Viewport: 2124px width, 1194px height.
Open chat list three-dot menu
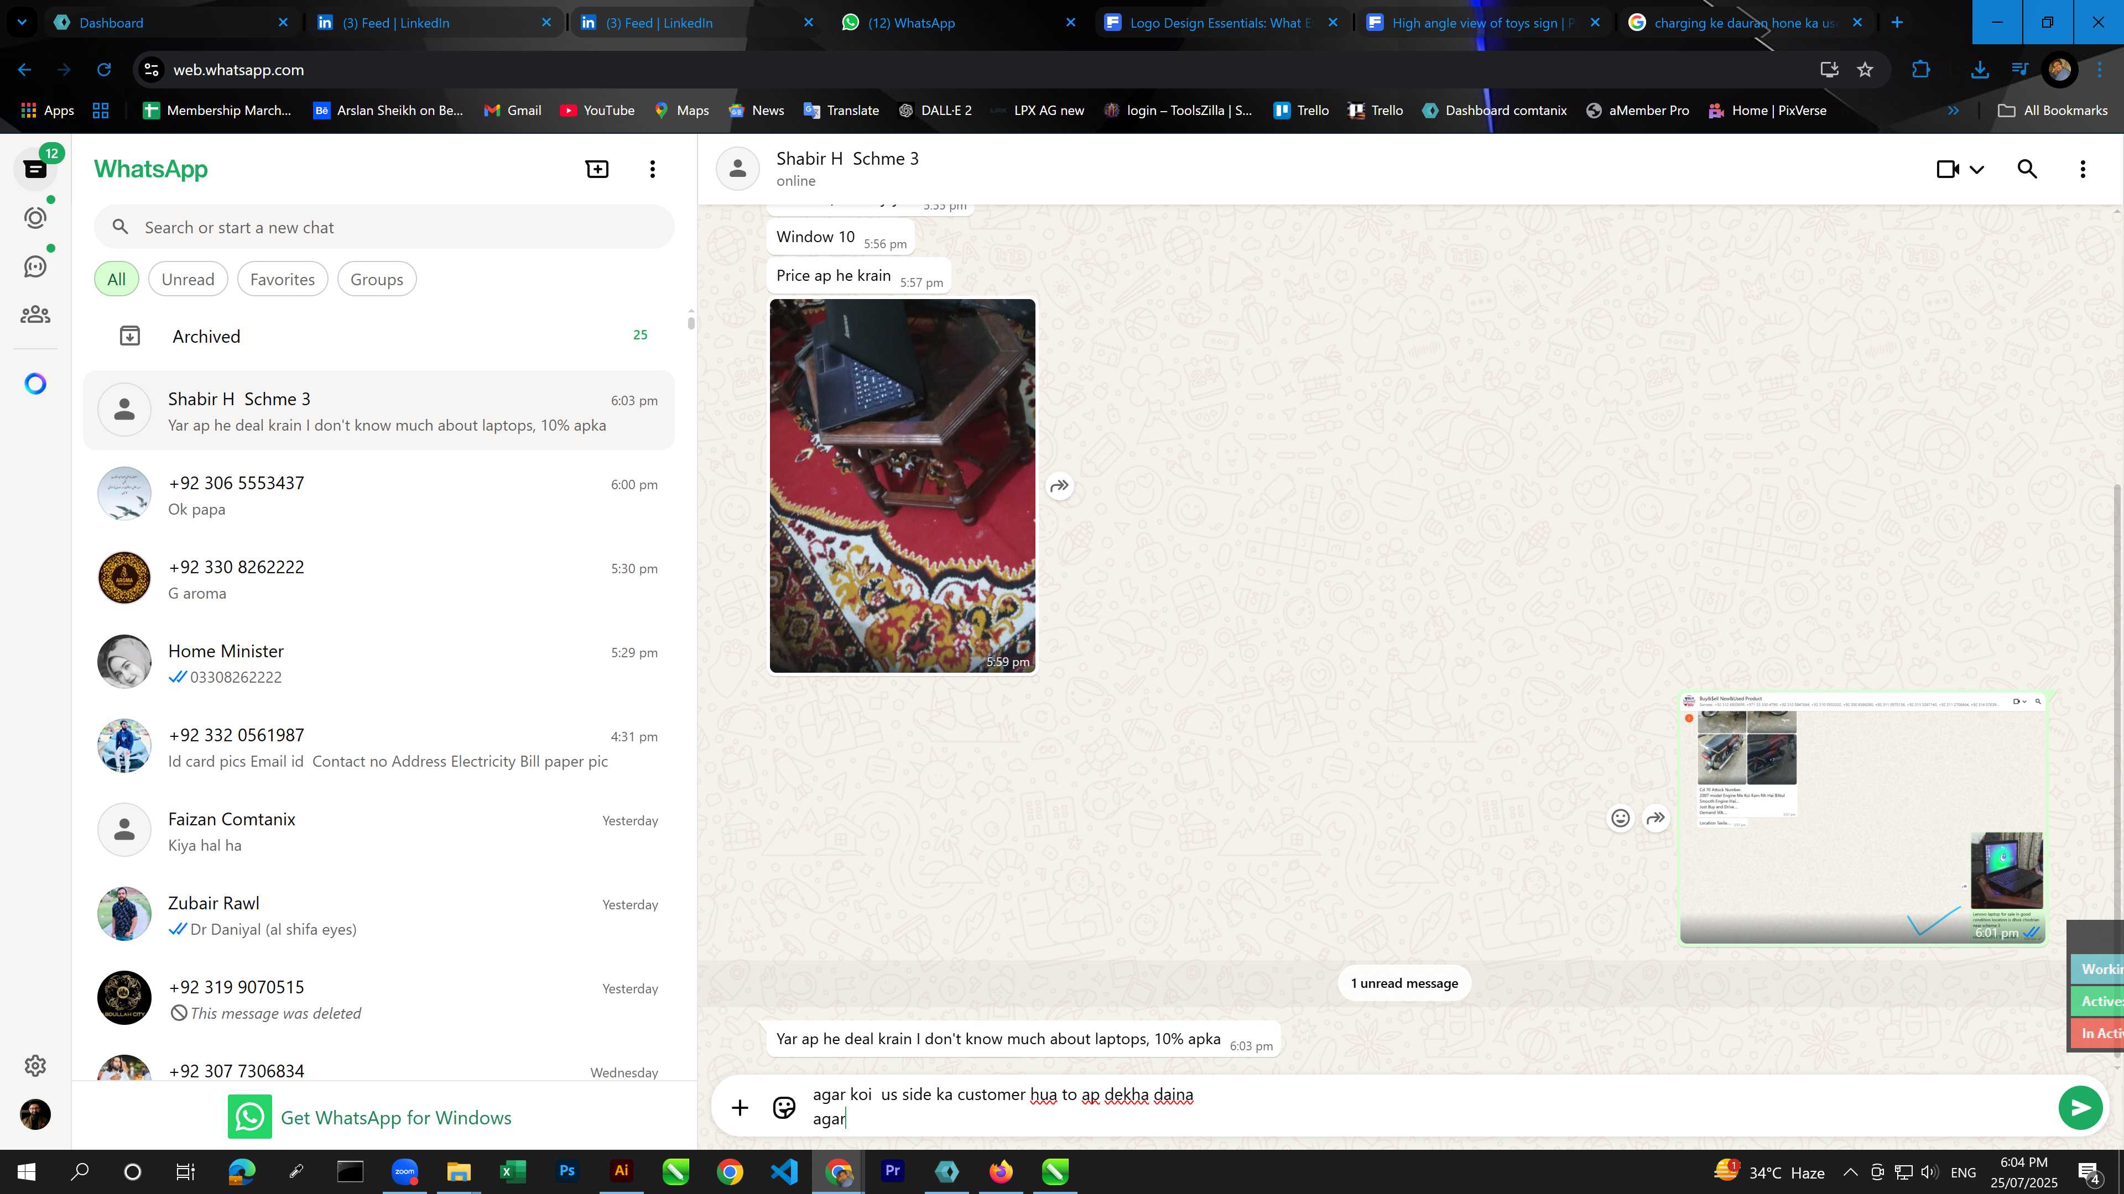[x=652, y=169]
